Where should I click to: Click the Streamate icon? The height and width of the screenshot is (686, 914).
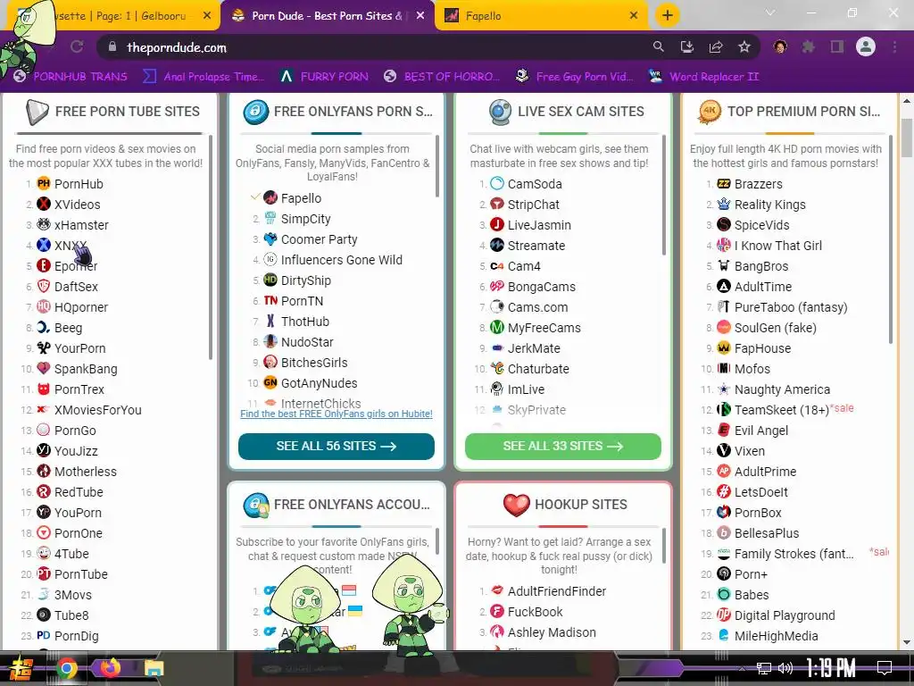tap(497, 245)
